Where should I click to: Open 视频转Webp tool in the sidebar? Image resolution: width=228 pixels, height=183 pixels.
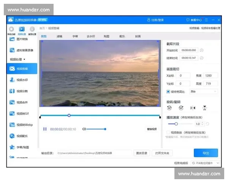pos(21,125)
